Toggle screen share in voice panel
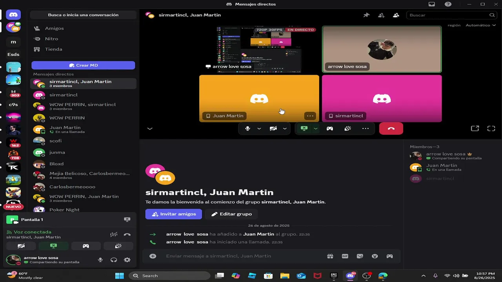502x282 pixels. (x=53, y=246)
